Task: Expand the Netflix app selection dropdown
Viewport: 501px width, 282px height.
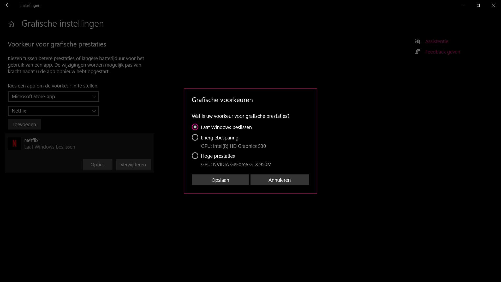Action: [50, 111]
